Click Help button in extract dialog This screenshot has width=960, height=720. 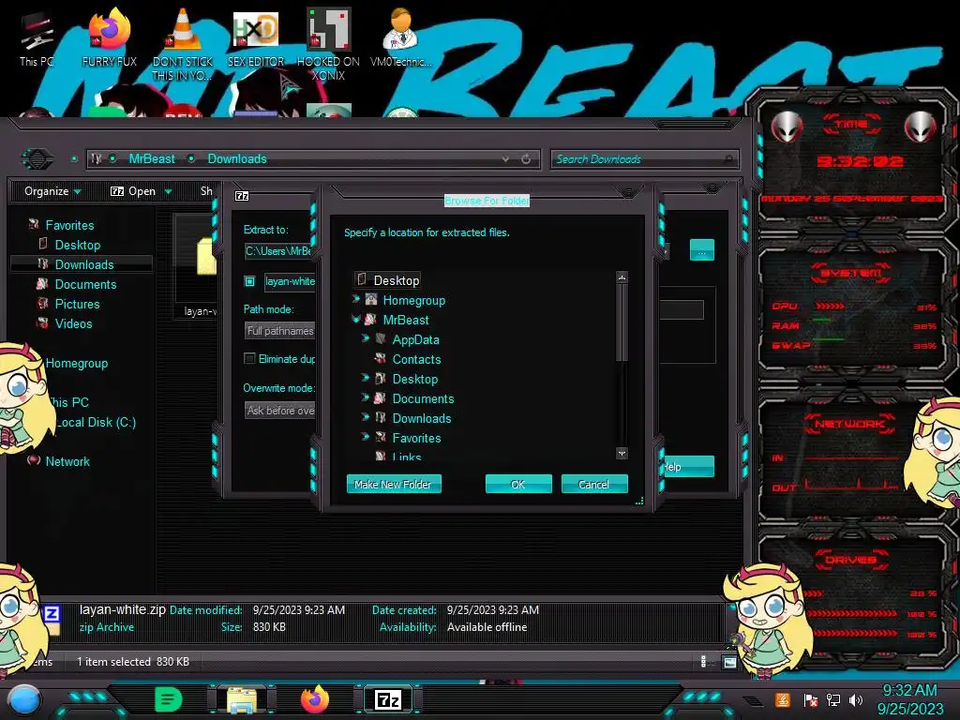click(x=689, y=467)
